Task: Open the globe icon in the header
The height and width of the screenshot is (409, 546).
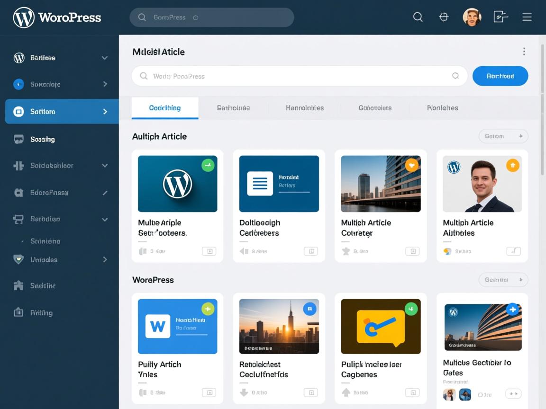Action: pos(444,18)
